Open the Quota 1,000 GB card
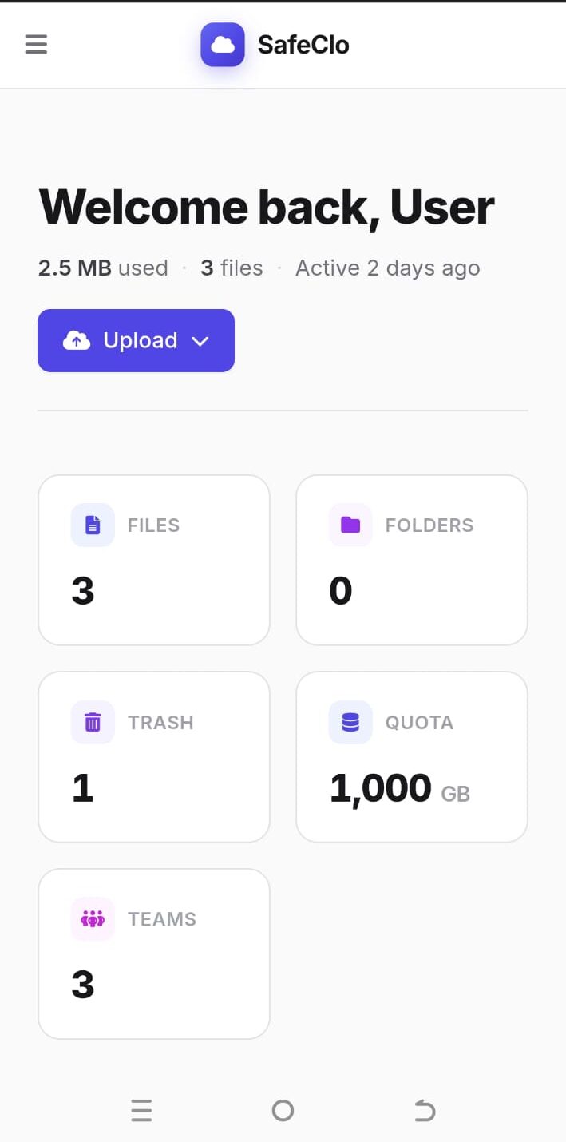The height and width of the screenshot is (1142, 566). tap(412, 757)
